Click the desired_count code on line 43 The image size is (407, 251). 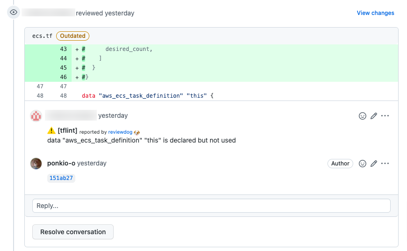point(129,49)
